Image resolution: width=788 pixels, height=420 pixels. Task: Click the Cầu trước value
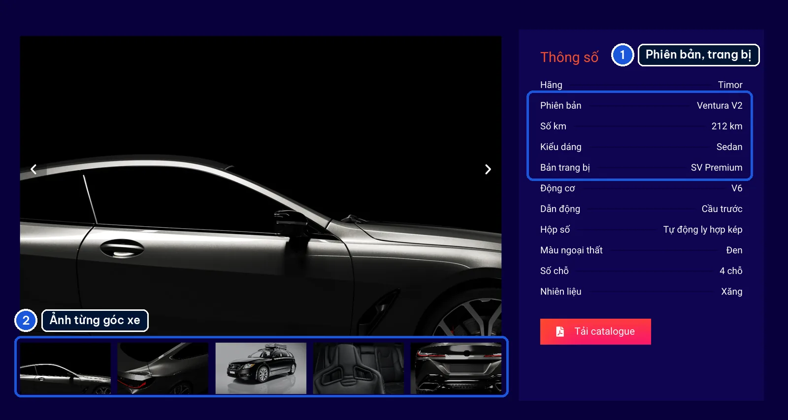[x=722, y=209]
